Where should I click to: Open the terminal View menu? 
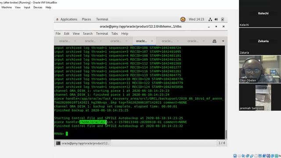[x=76, y=33]
